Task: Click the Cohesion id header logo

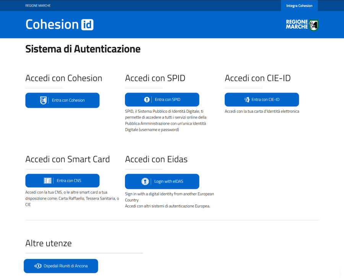Action: tap(60, 24)
